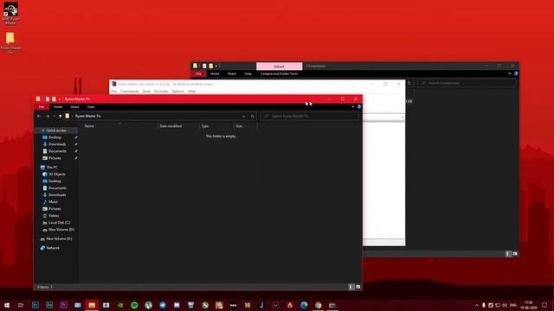Viewport: 554px width, 311px height.
Task: Open the View ribbon tab in Ryzen Master Fix
Action: (91, 107)
